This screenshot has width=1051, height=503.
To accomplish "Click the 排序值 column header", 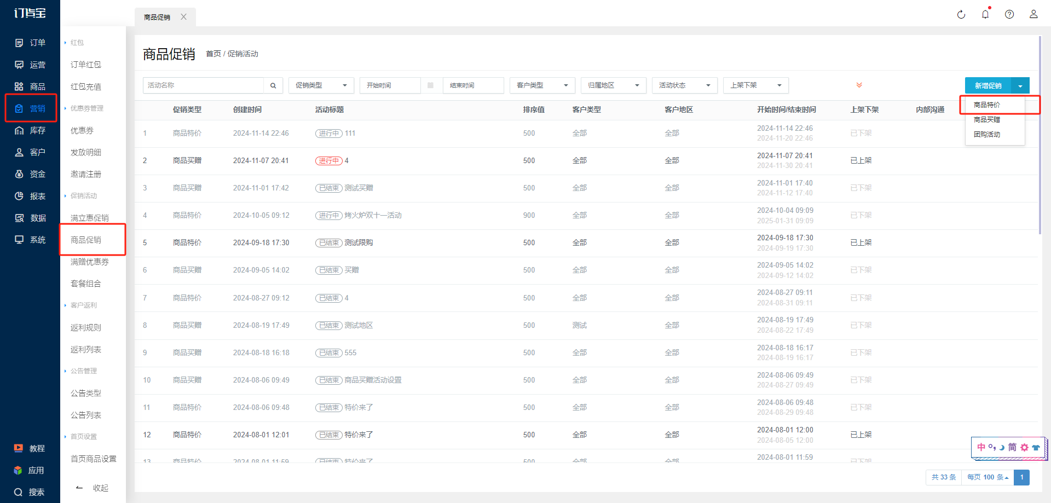I will [534, 109].
